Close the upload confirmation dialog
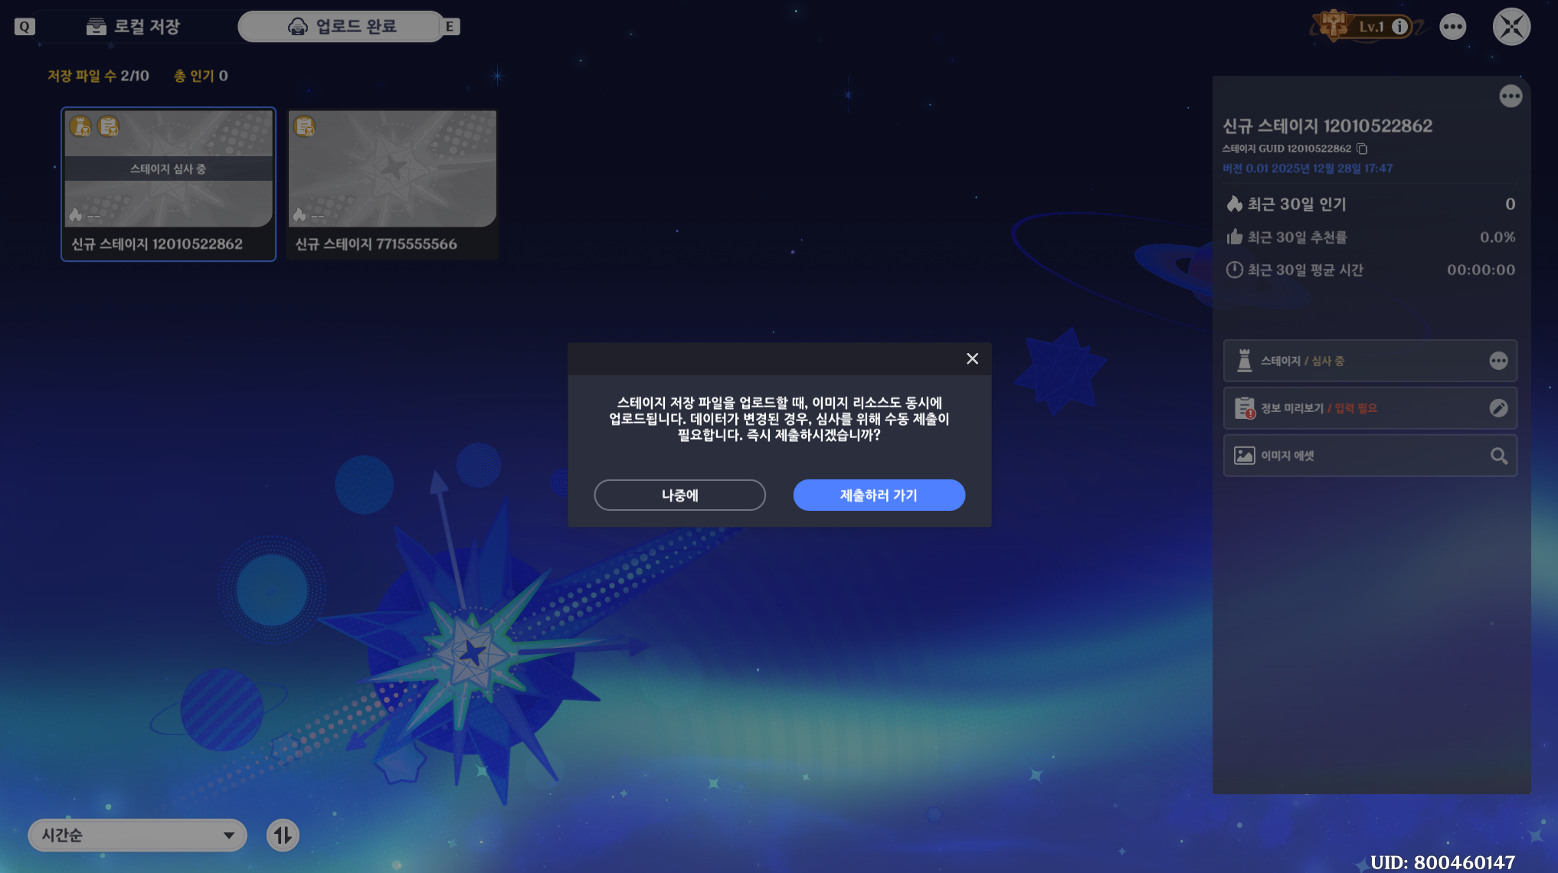 point(972,358)
